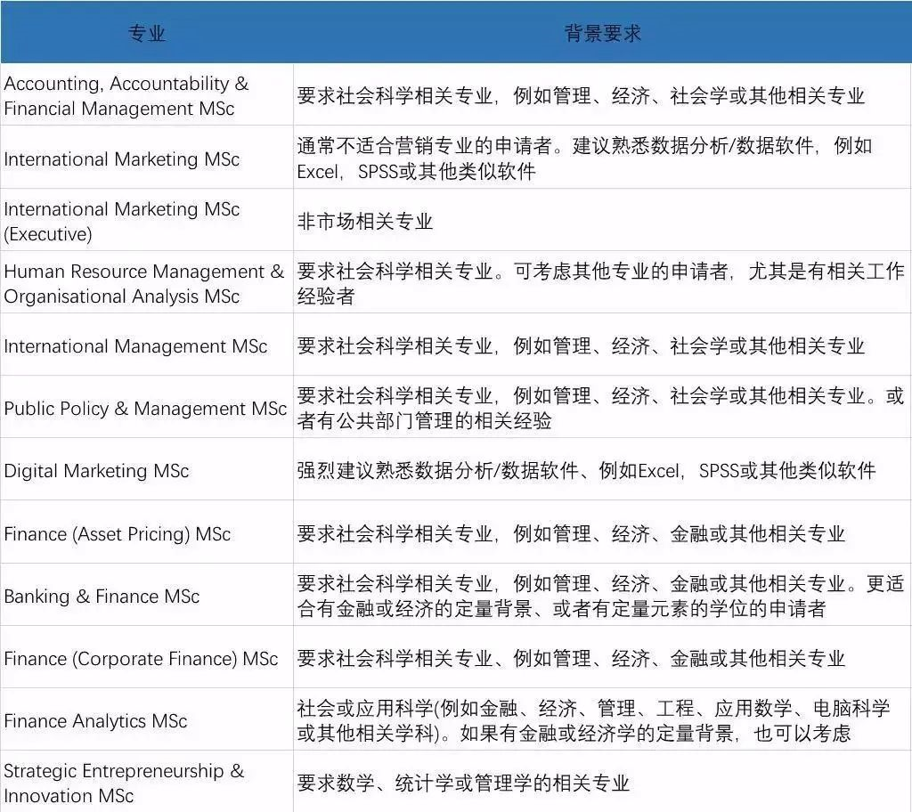Click the Digital Marketing MSc cell
The image size is (912, 812).
(96, 471)
